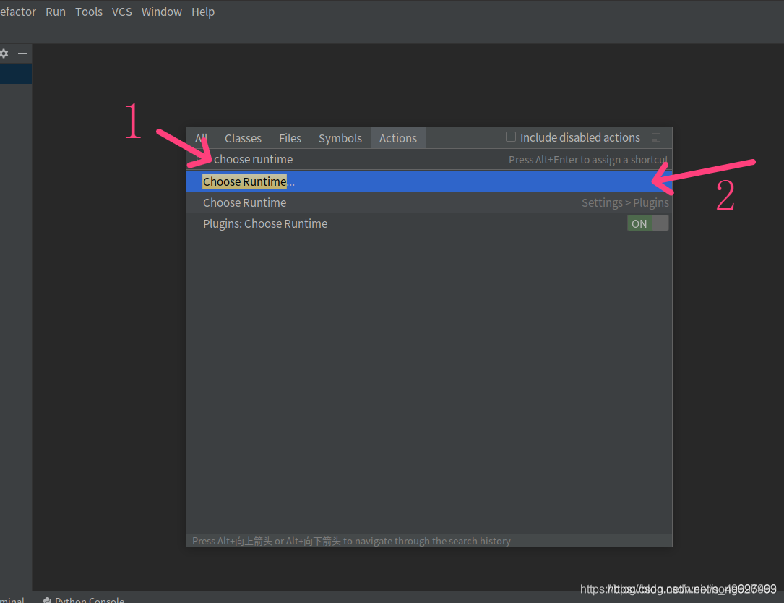Click the Python Console icon in bottom bar
Viewport: 784px width, 603px height.
pyautogui.click(x=47, y=600)
